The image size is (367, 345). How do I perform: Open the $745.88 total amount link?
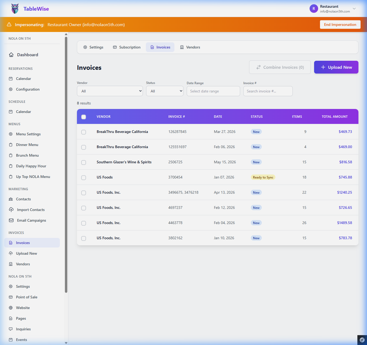click(345, 177)
